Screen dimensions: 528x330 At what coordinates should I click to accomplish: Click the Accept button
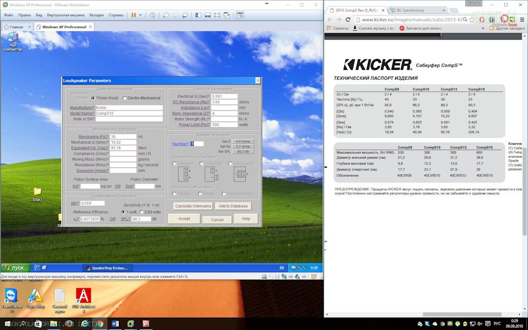tap(184, 219)
